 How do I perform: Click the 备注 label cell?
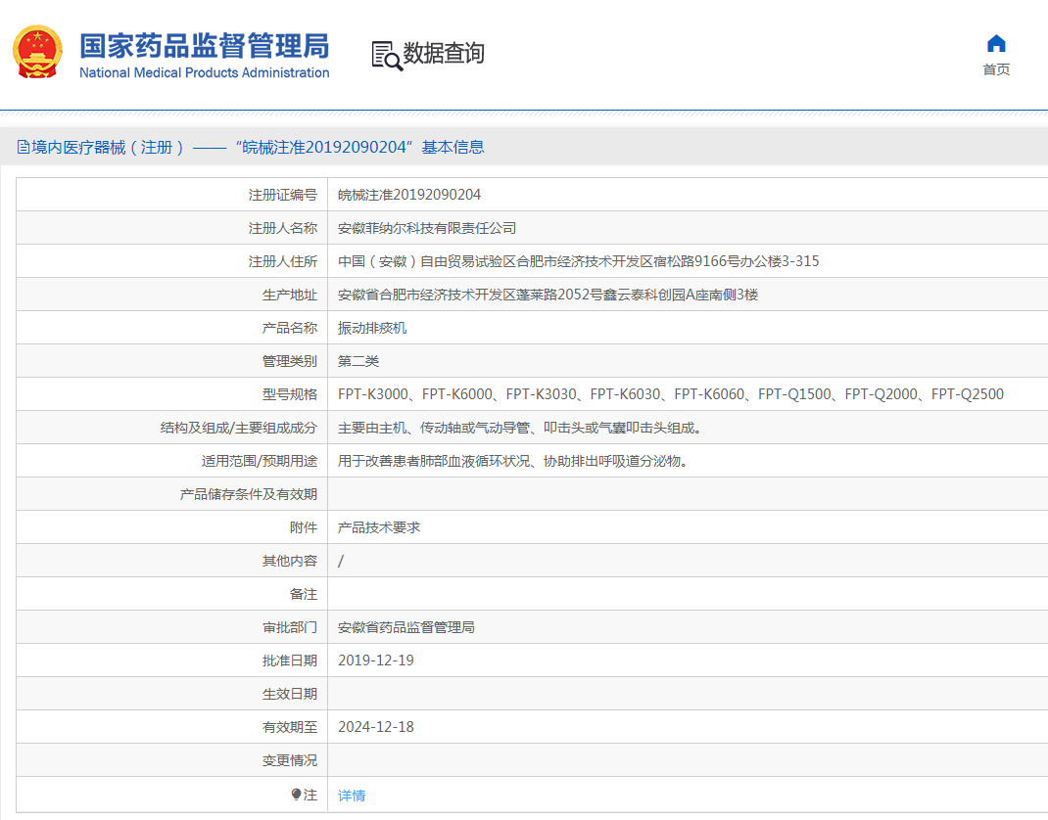point(171,594)
